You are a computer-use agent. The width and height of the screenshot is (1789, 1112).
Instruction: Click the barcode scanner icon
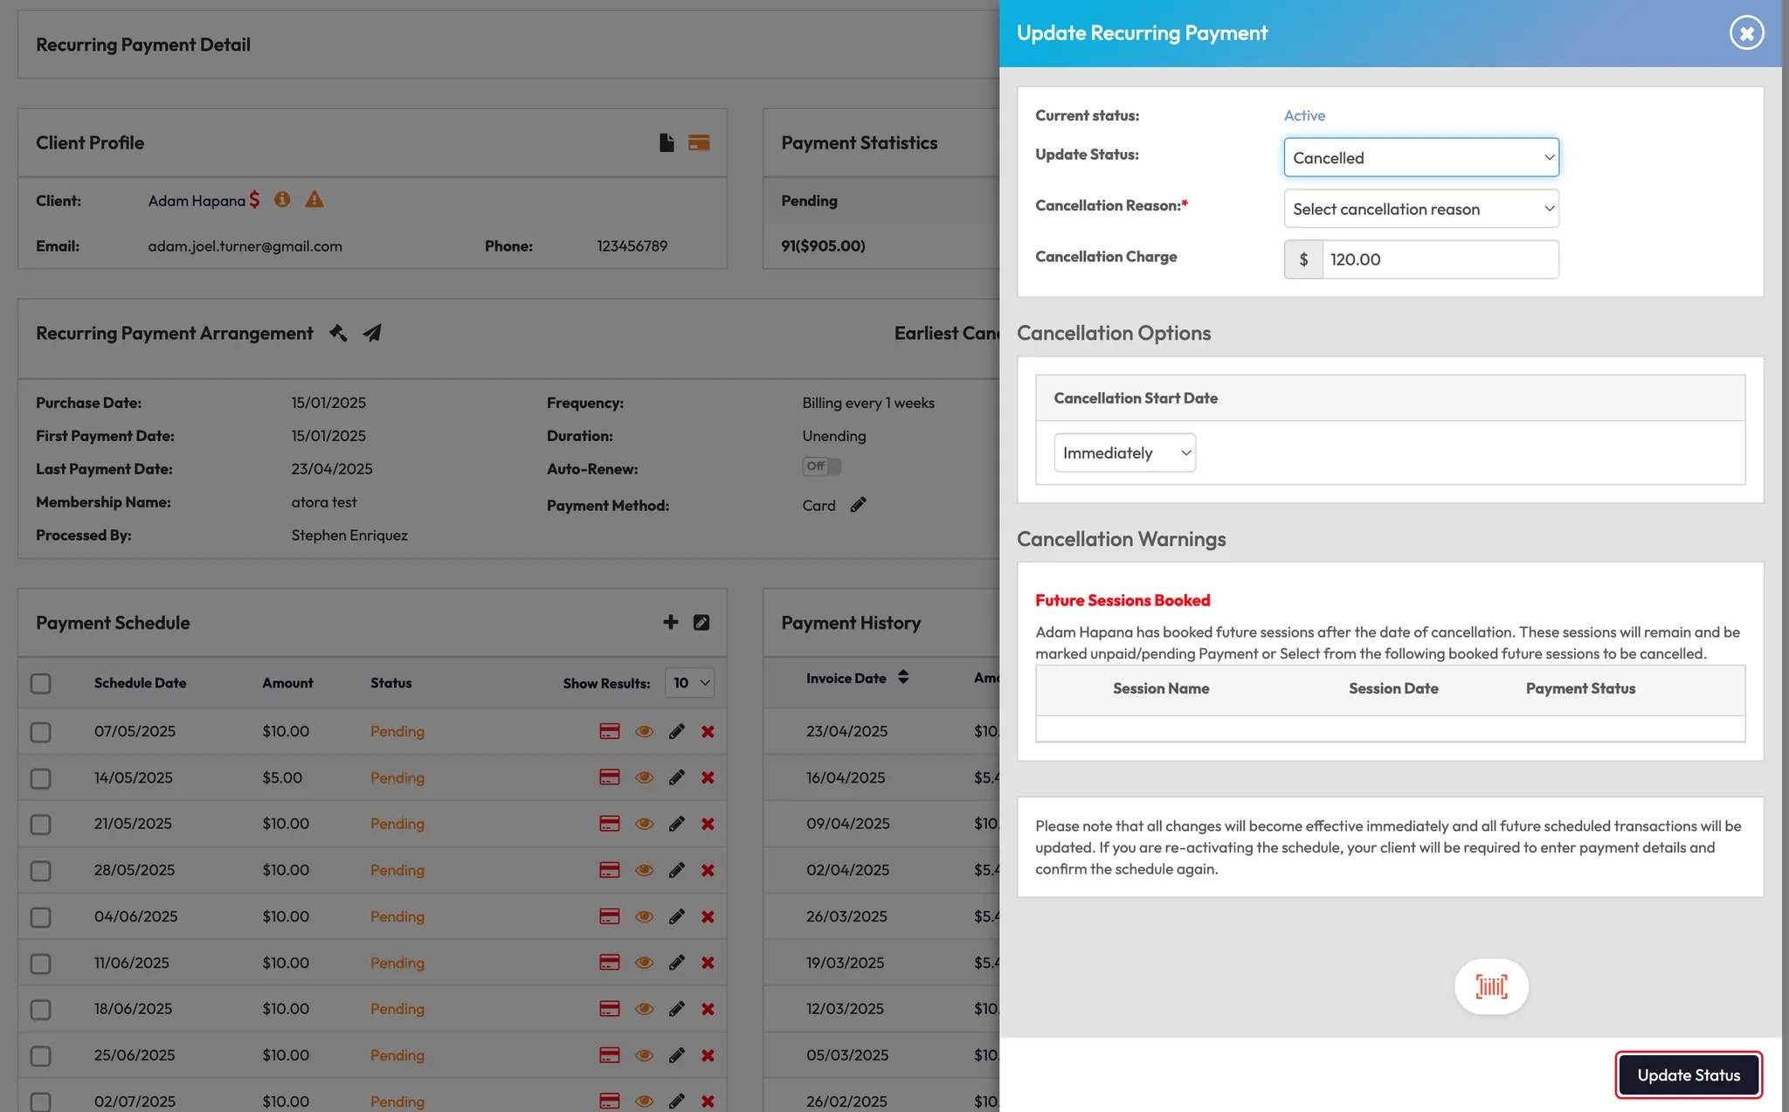tap(1491, 987)
